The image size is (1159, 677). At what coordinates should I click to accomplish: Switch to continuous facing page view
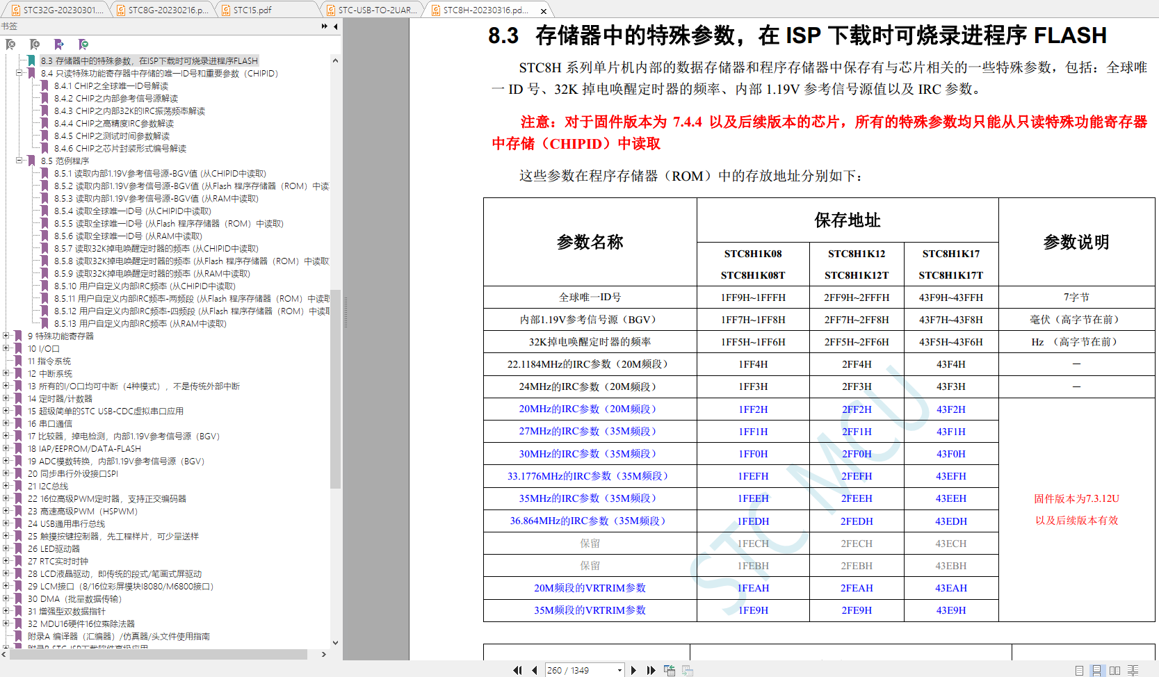pos(1133,670)
